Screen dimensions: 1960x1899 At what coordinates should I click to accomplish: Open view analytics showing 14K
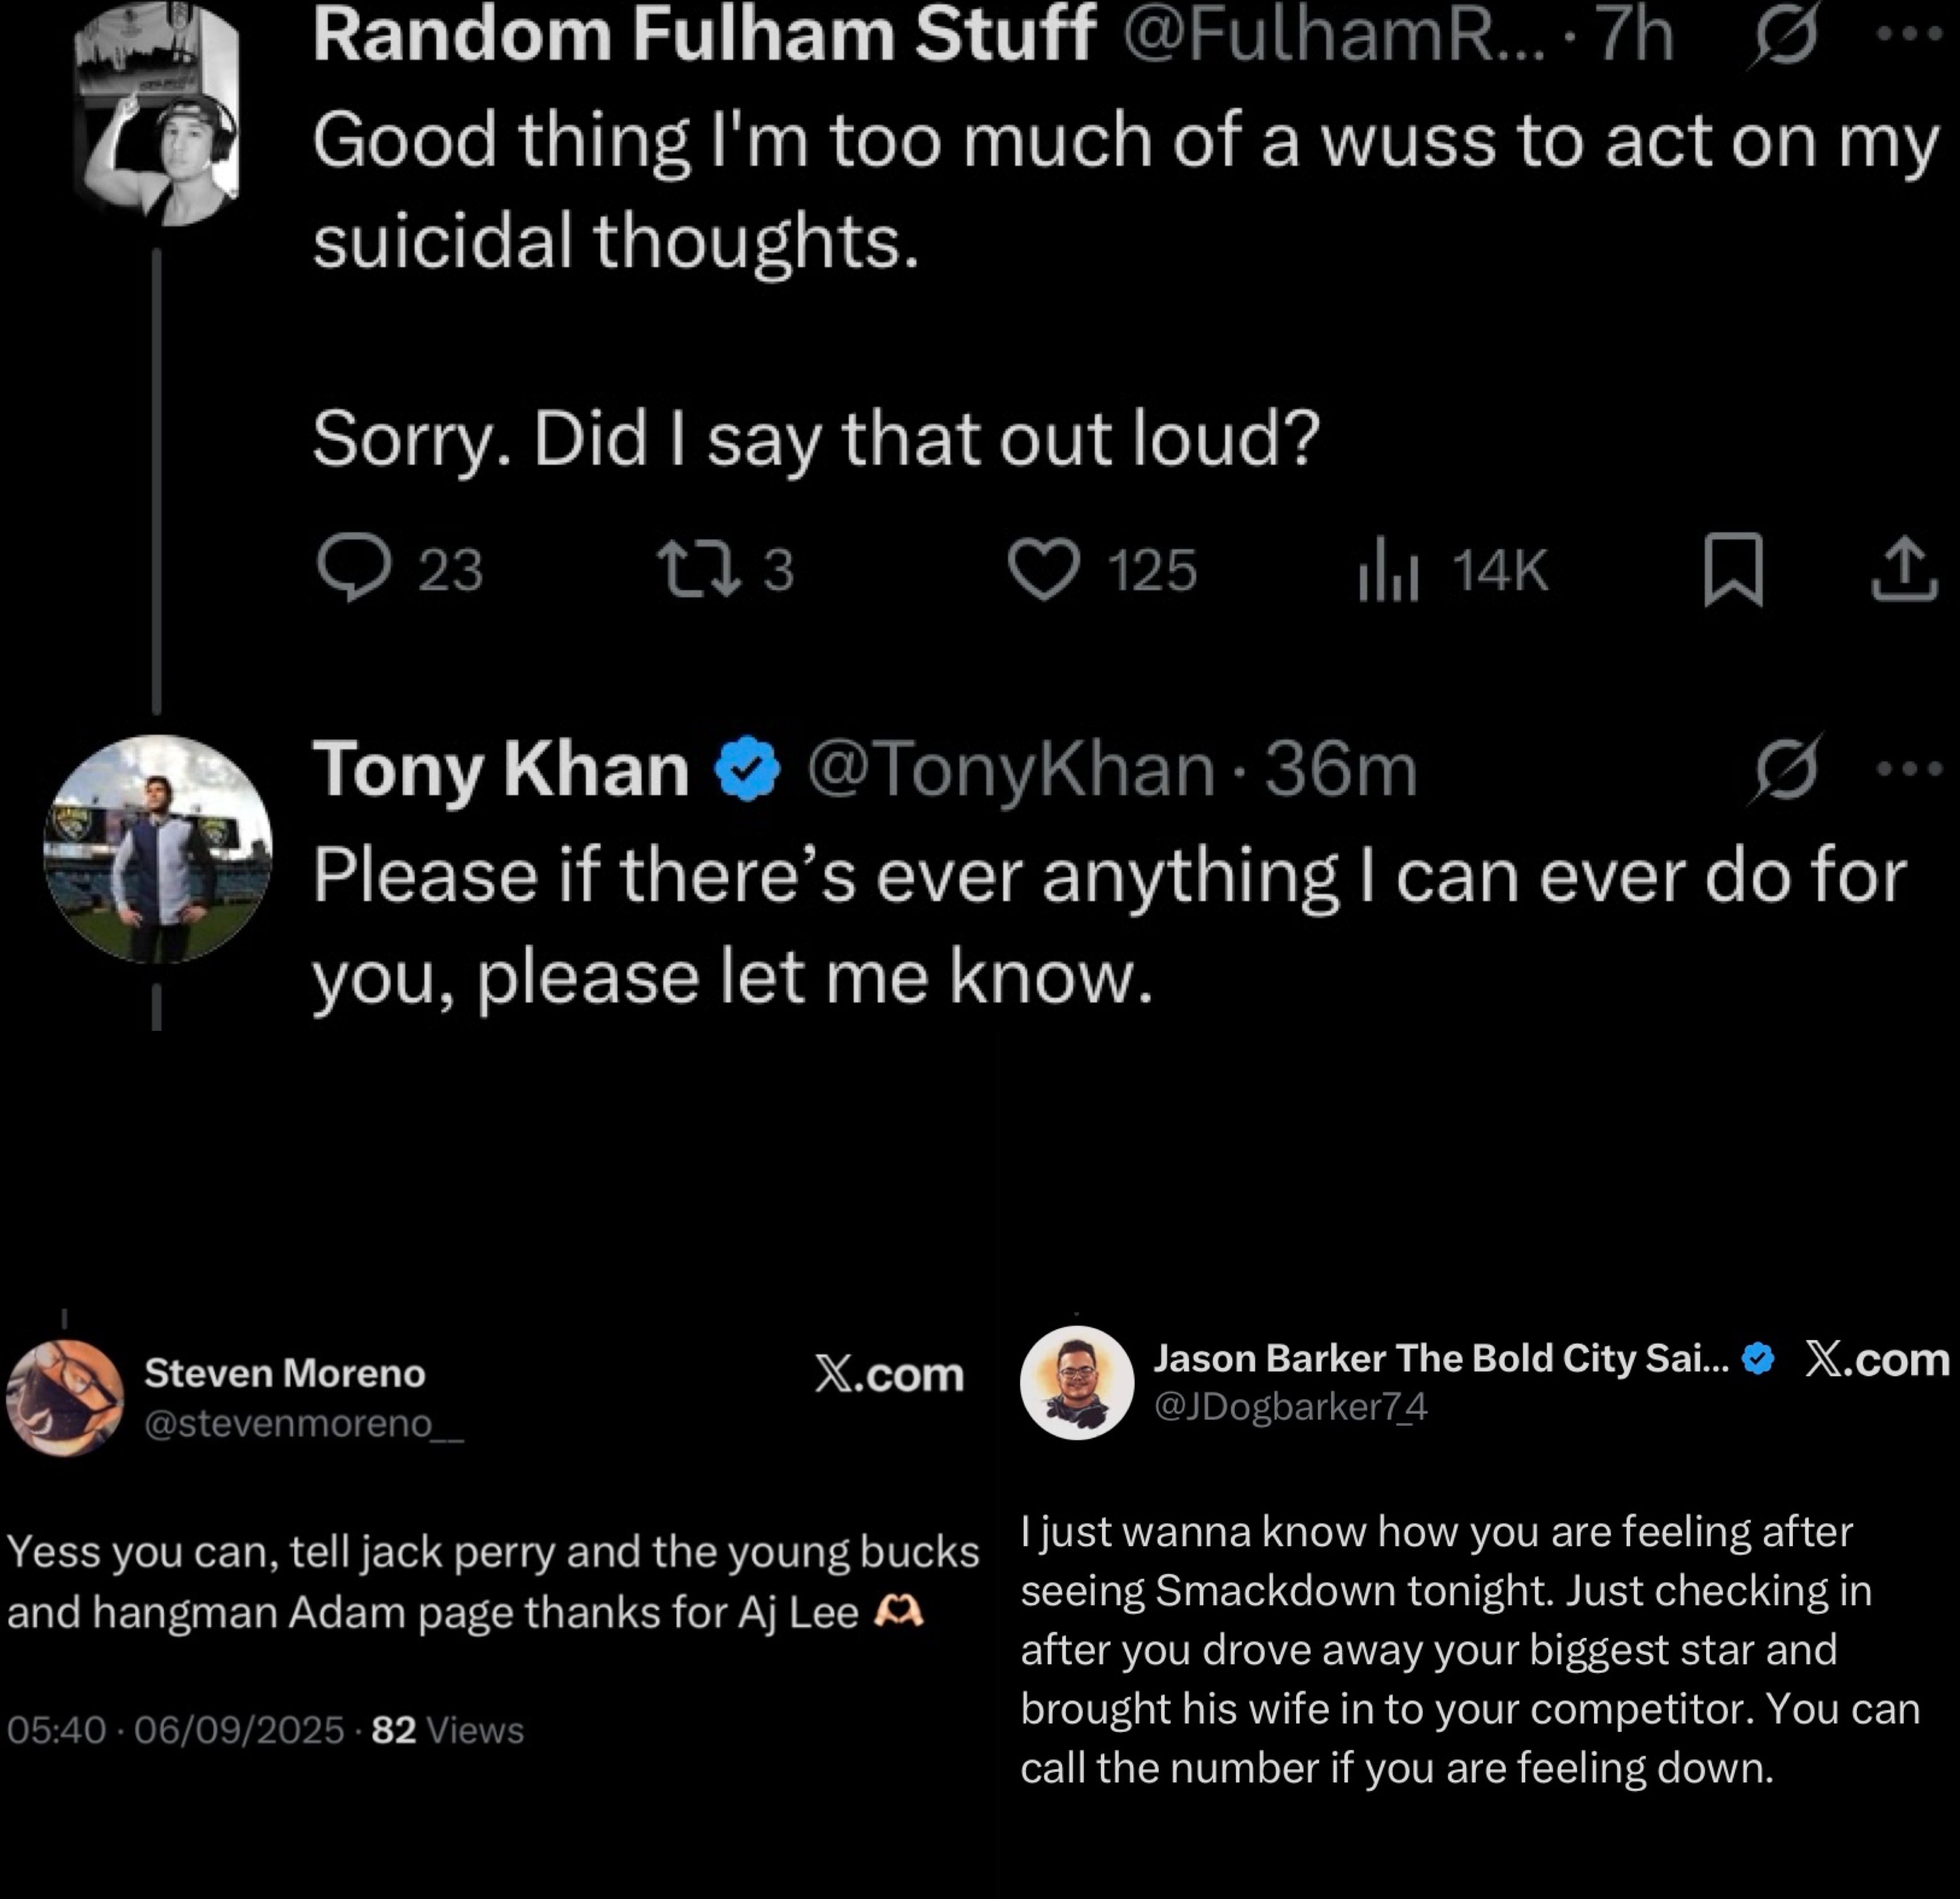coord(1388,570)
